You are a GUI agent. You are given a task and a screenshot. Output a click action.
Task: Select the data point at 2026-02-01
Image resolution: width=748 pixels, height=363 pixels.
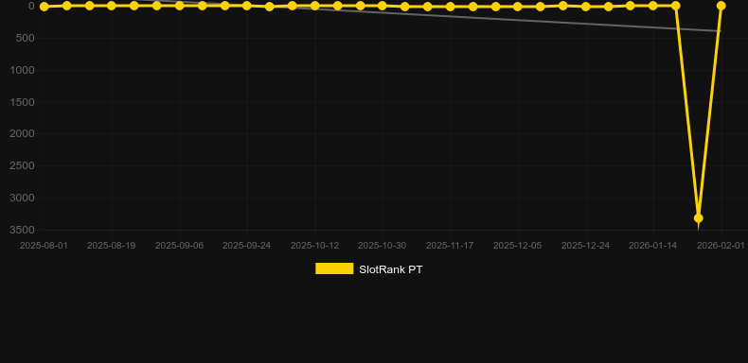tap(721, 6)
